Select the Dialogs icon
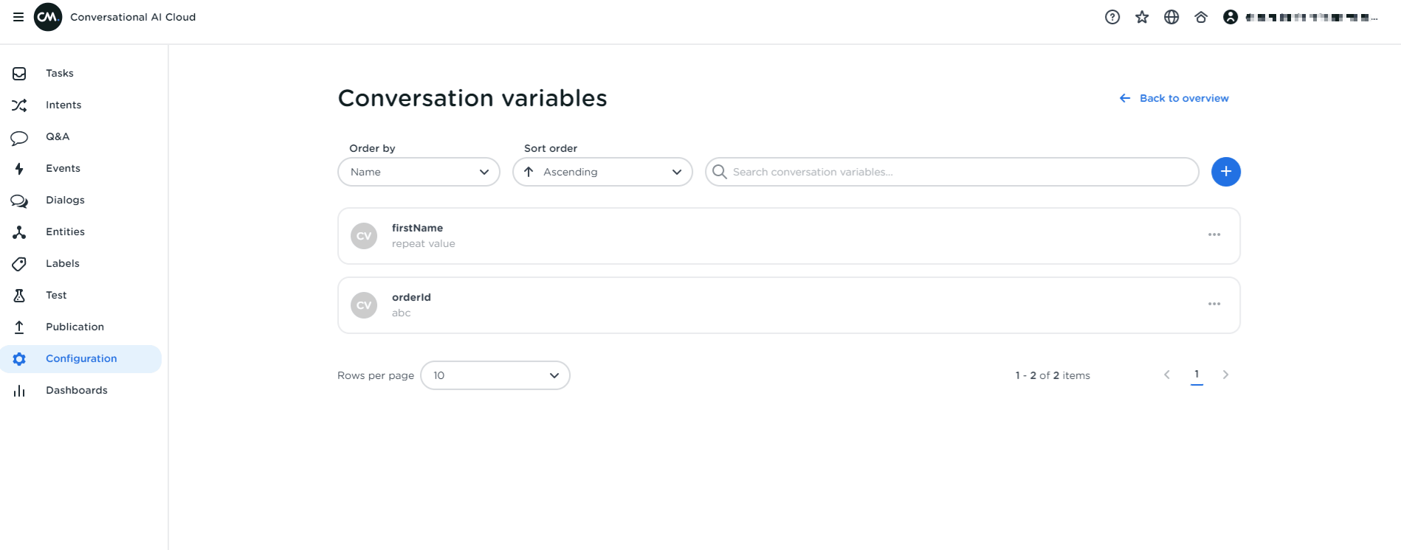The height and width of the screenshot is (550, 1401). coord(18,200)
